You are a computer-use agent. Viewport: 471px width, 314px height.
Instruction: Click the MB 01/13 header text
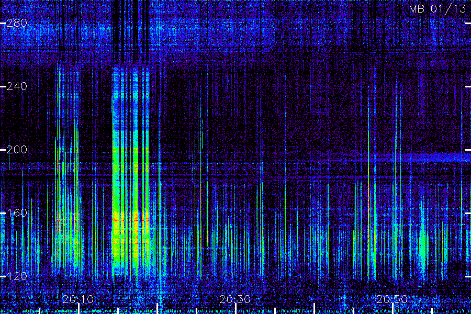pos(438,9)
